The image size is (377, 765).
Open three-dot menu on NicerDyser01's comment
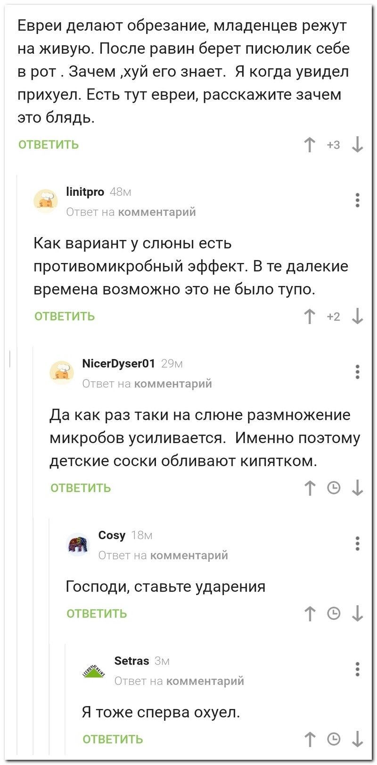coord(358,372)
